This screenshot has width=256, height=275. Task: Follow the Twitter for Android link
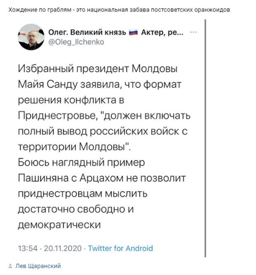[x=121, y=248]
